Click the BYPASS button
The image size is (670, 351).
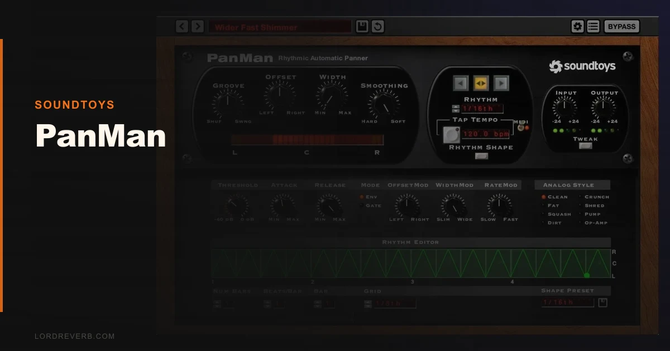coord(621,26)
